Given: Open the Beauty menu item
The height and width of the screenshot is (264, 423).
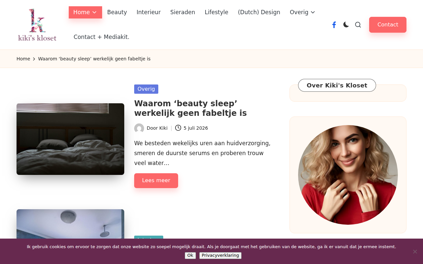Looking at the screenshot, I should (x=117, y=12).
